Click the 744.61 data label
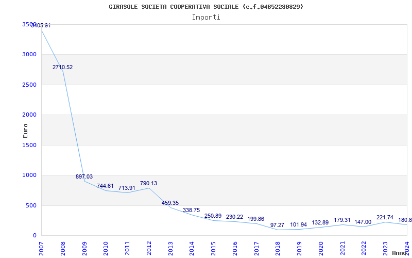The height and width of the screenshot is (258, 412). (x=105, y=186)
